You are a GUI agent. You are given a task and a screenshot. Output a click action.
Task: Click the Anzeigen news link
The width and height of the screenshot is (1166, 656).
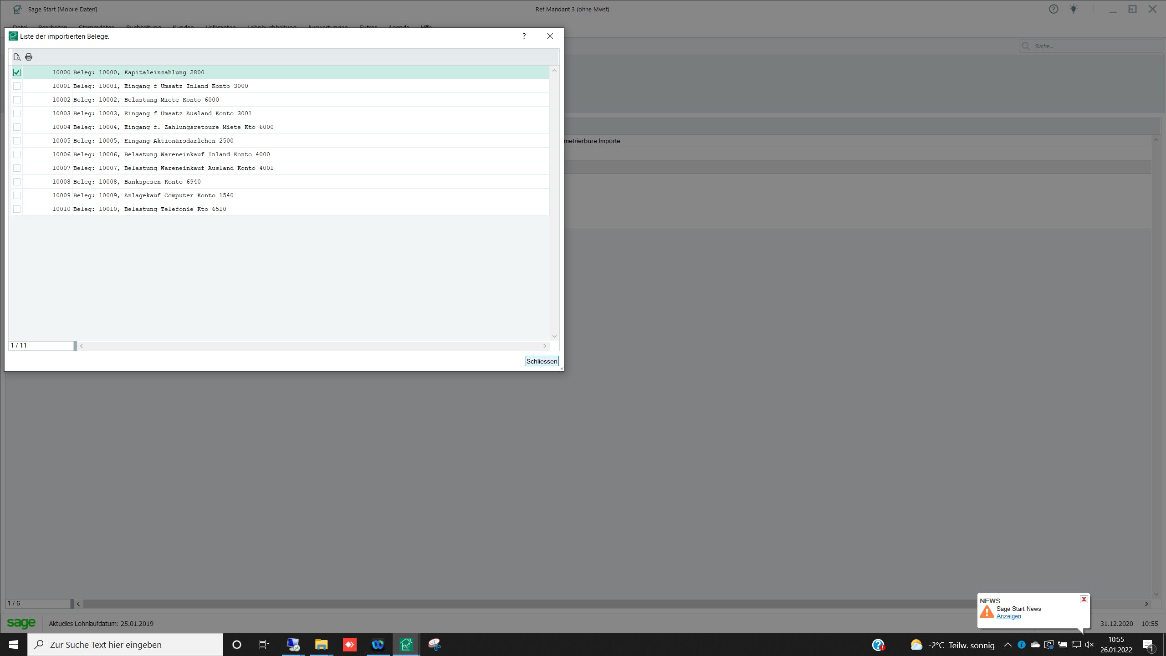pos(1008,616)
